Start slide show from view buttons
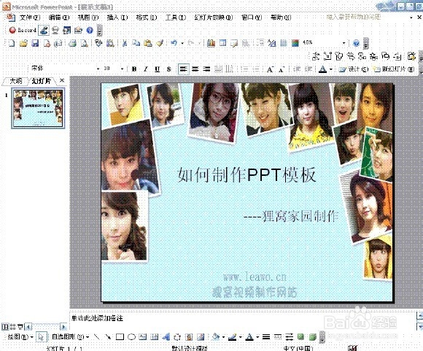The image size is (423, 351). pyautogui.click(x=20, y=327)
